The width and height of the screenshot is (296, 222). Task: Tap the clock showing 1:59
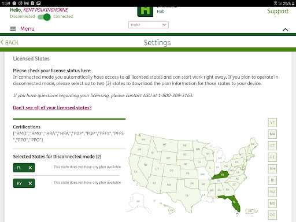pyautogui.click(x=6, y=3)
